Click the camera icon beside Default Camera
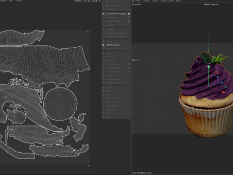Image resolution: width=233 pixels, height=175 pixels. coord(218,4)
